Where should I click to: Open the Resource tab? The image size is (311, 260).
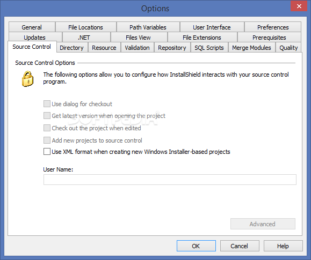click(104, 48)
